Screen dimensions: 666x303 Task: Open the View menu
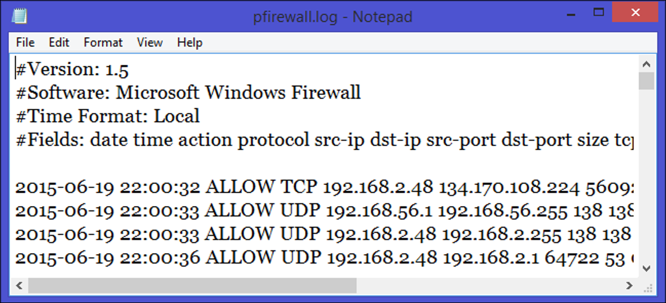pyautogui.click(x=150, y=42)
